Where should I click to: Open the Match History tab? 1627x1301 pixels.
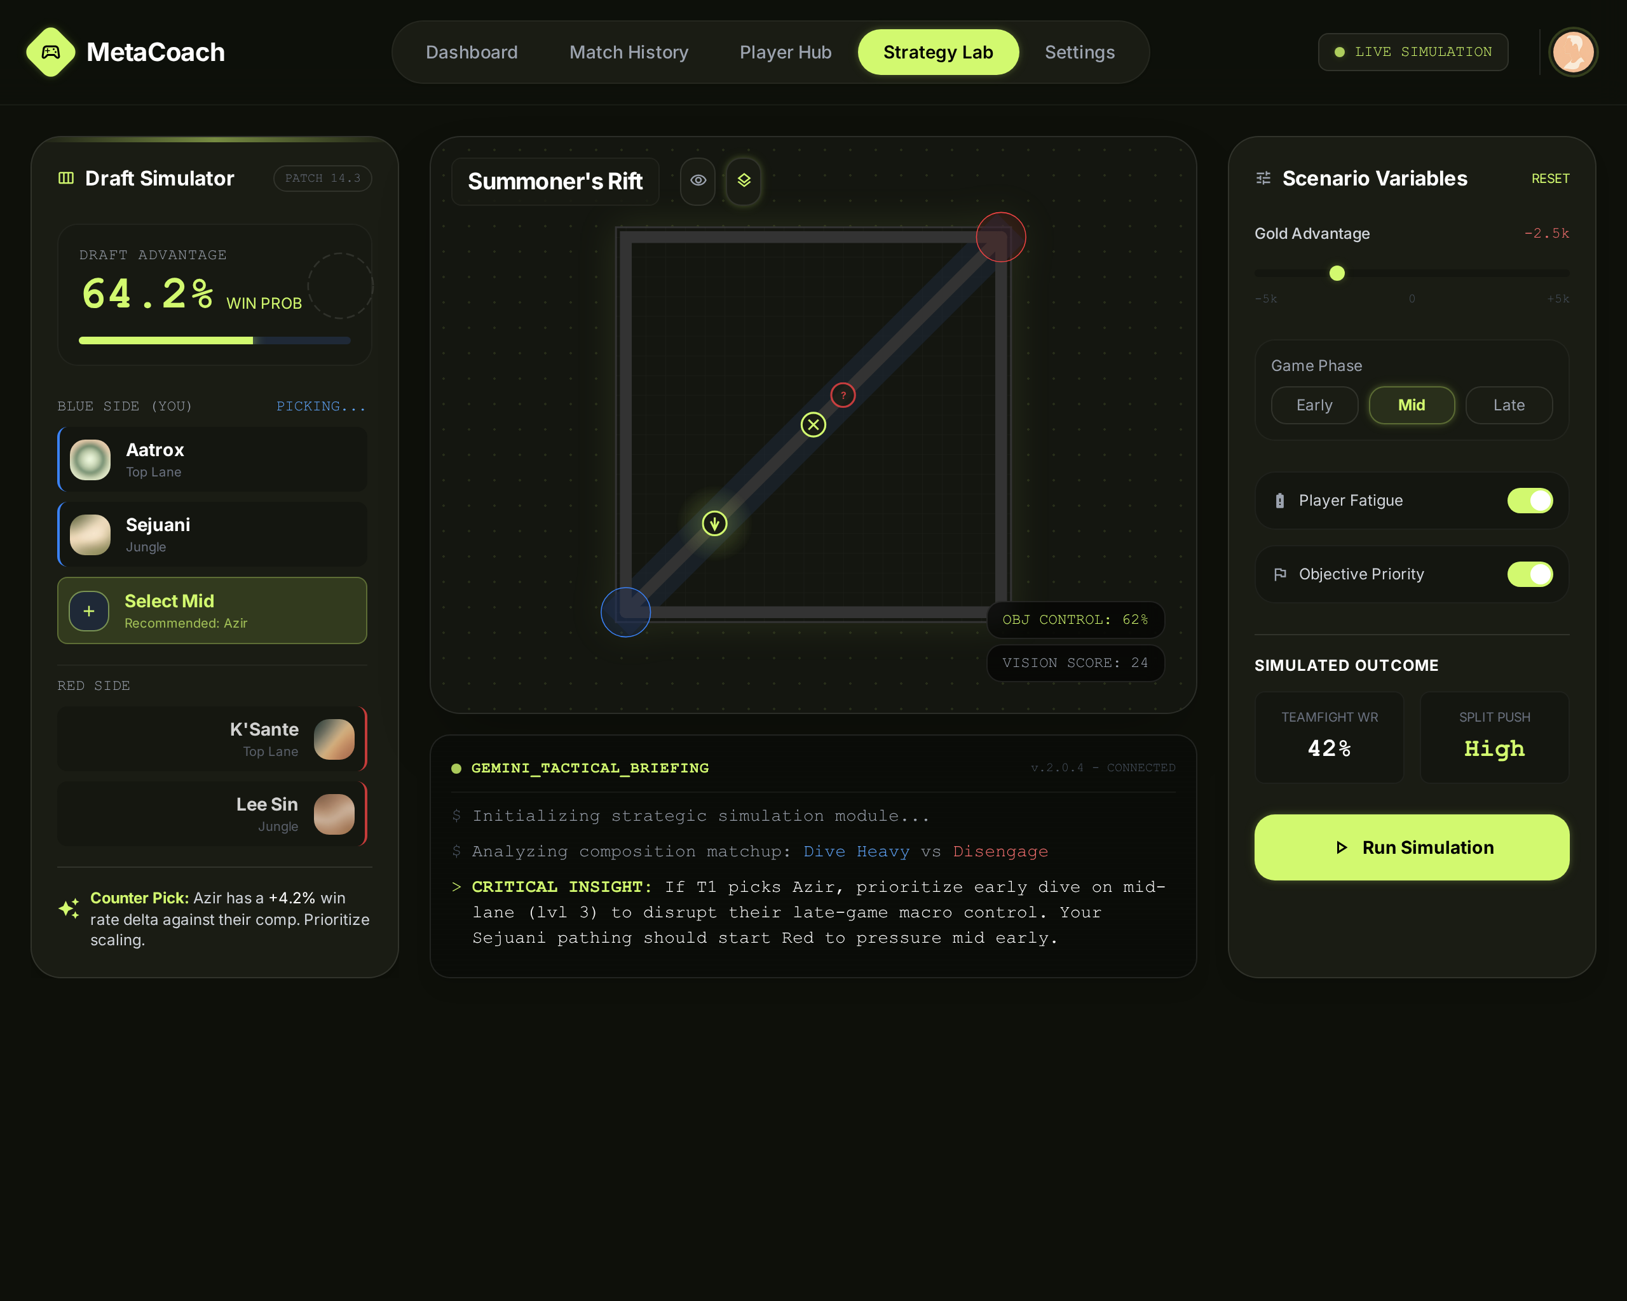[629, 52]
